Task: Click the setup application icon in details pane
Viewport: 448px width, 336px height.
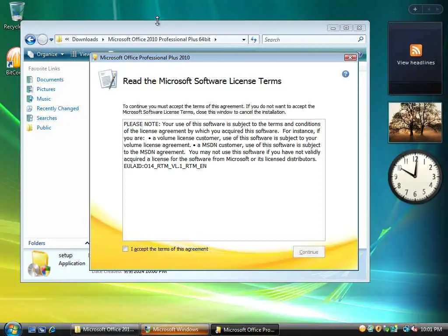Action: pyautogui.click(x=39, y=263)
